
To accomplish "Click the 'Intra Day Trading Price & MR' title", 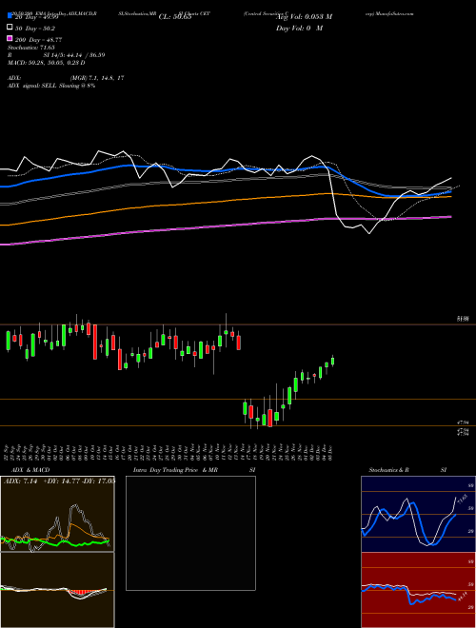I will click(175, 470).
